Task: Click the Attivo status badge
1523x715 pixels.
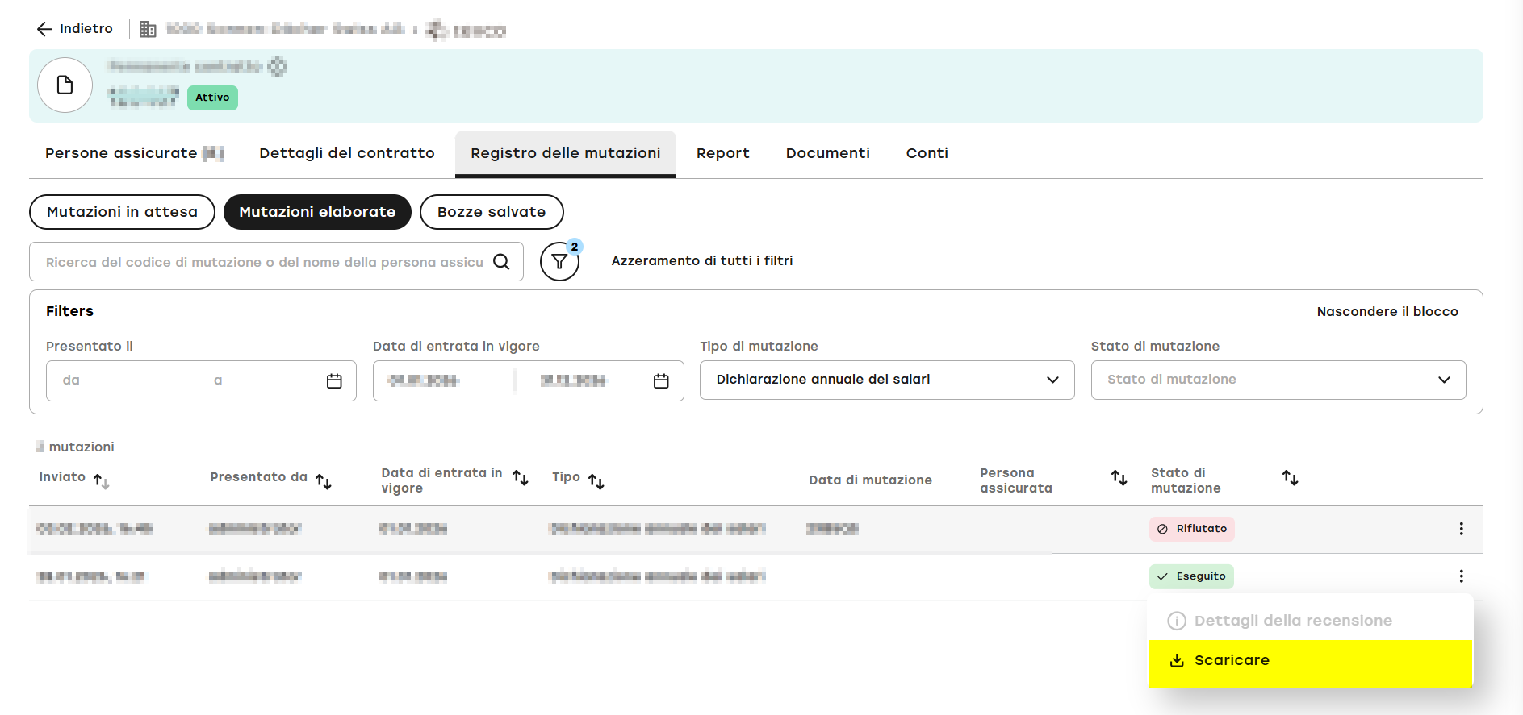Action: pos(212,98)
